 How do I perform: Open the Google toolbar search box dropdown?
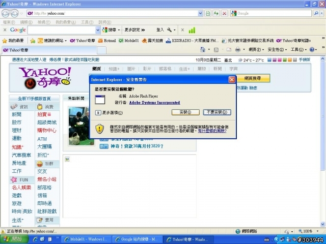(98, 30)
